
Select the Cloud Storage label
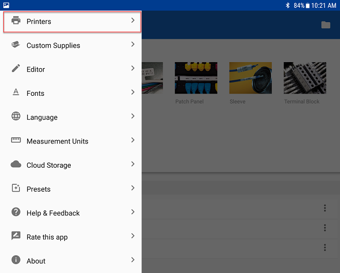click(x=49, y=165)
